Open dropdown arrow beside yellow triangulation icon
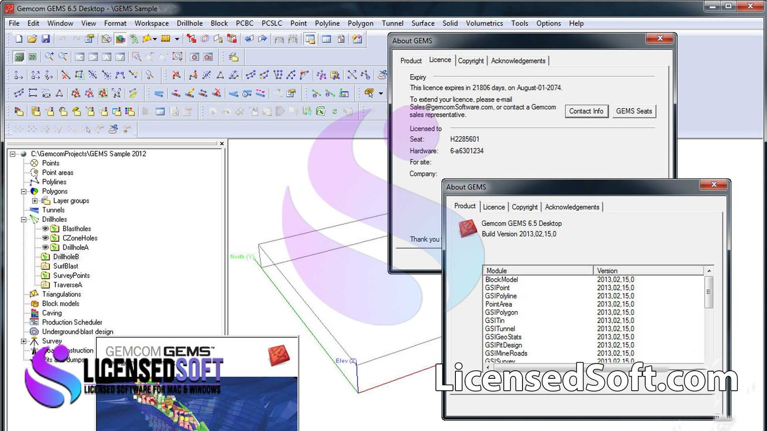Screen dimensions: 767x431 click(155, 39)
